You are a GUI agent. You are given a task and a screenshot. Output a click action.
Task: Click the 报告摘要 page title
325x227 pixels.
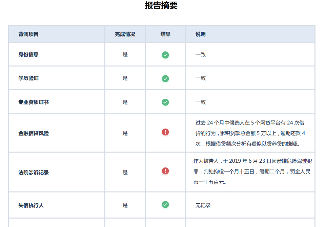[161, 6]
